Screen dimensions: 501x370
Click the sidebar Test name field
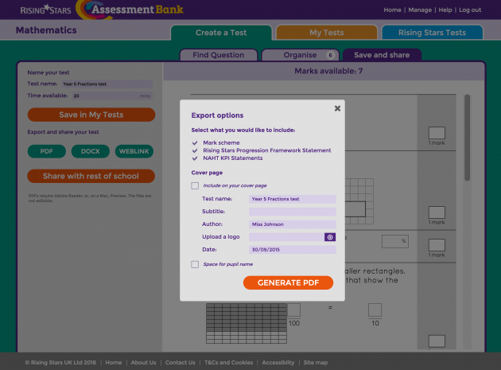[107, 84]
